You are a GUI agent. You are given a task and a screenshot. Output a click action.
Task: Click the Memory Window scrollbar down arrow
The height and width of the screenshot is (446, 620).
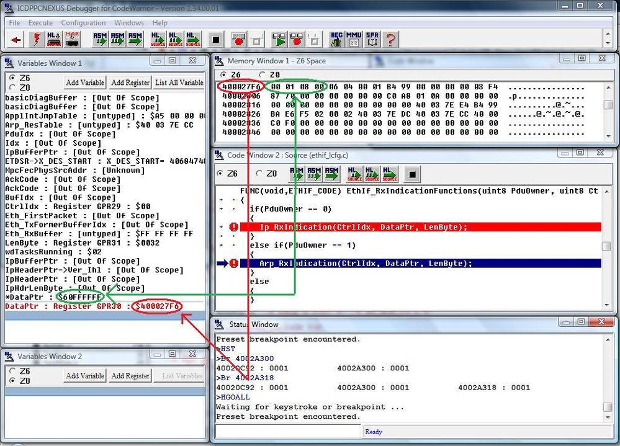click(608, 135)
